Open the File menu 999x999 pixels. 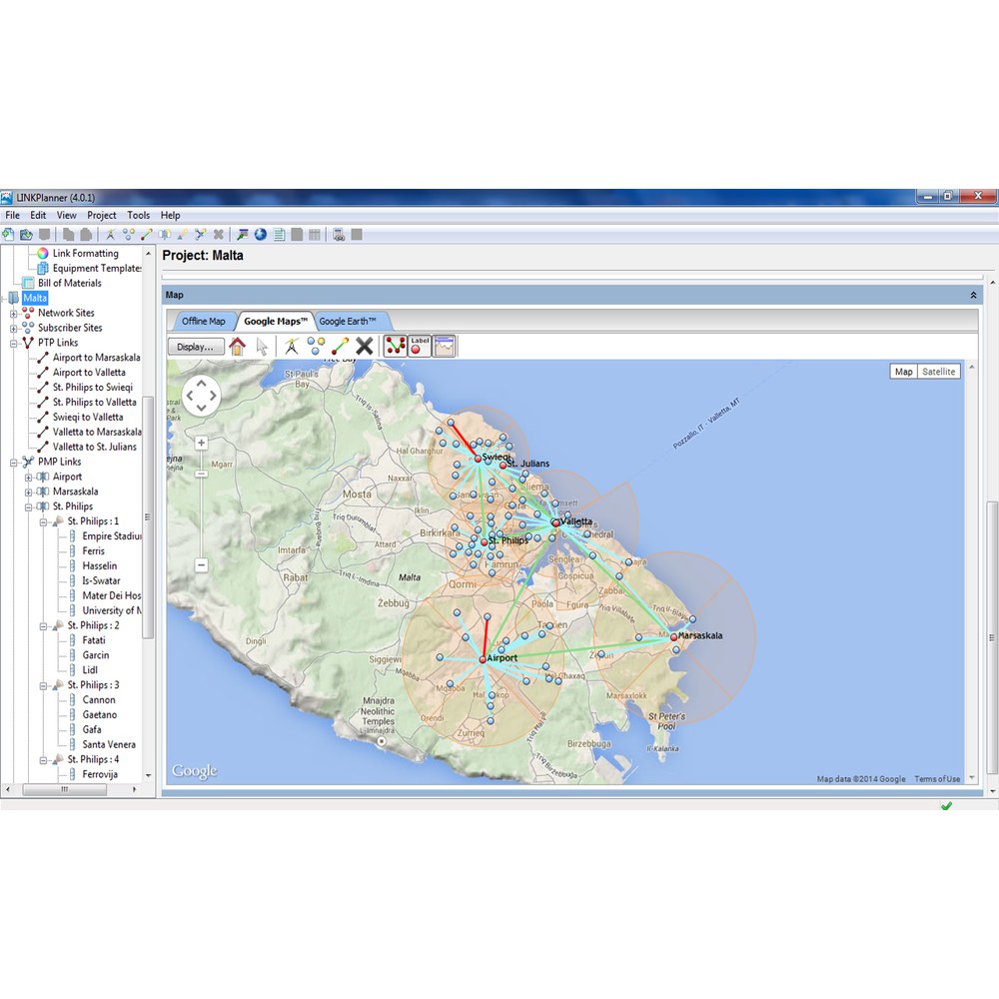tap(12, 216)
